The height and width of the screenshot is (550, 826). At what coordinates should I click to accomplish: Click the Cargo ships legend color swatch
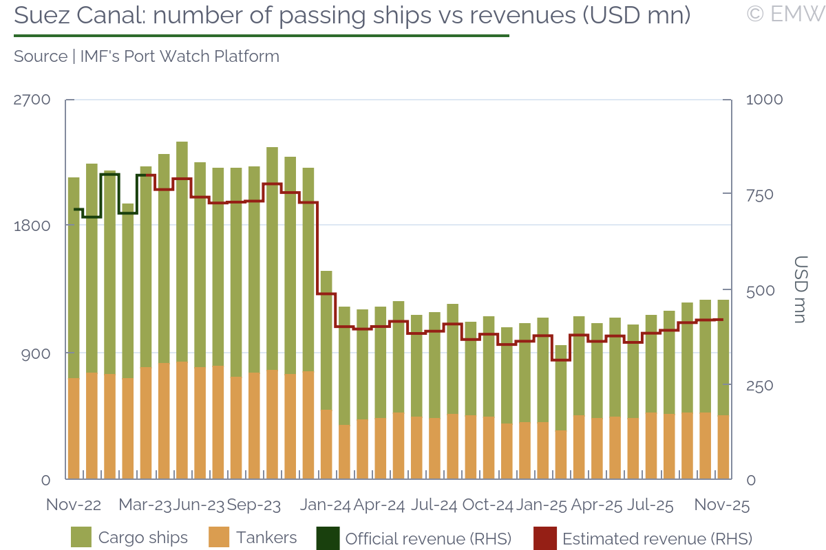click(81, 538)
